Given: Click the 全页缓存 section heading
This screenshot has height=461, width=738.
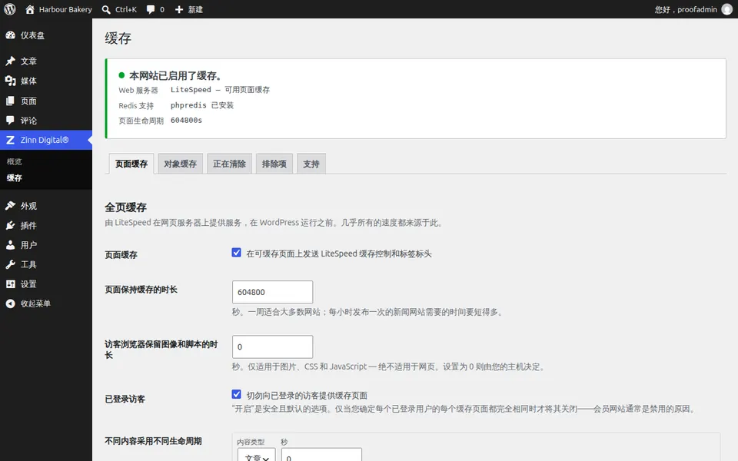Looking at the screenshot, I should [125, 207].
